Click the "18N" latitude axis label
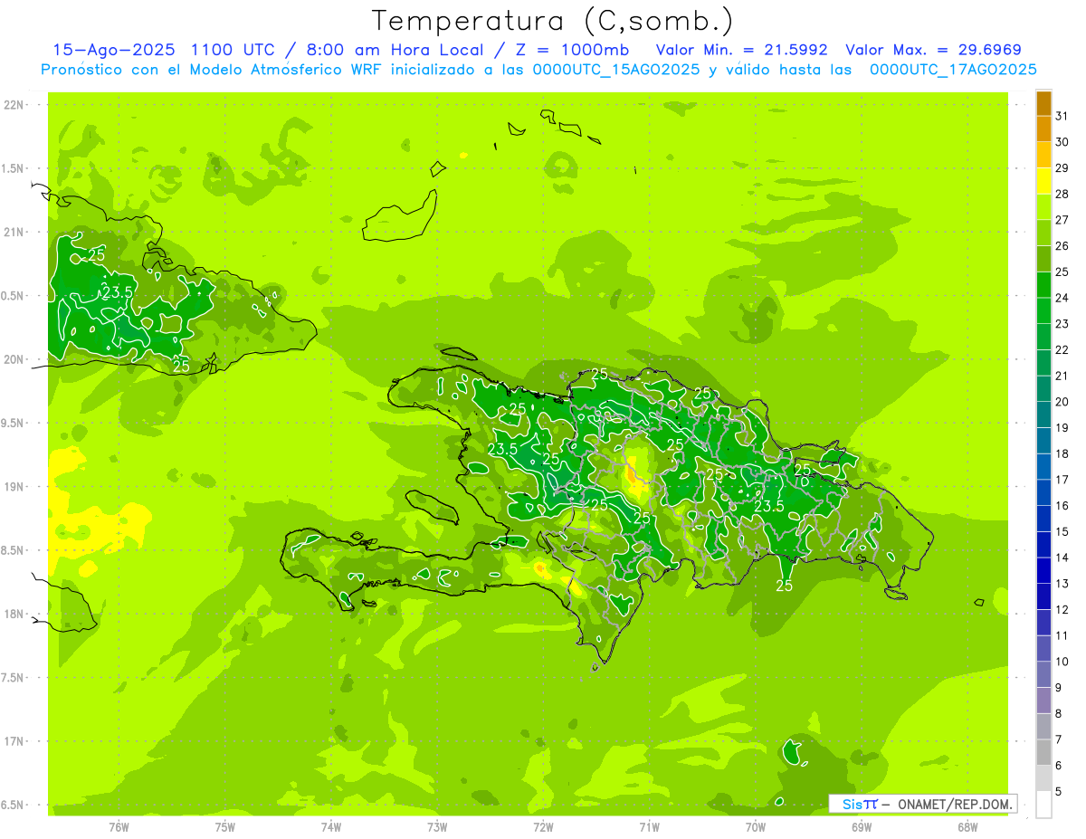Image resolution: width=1086 pixels, height=839 pixels. (14, 614)
